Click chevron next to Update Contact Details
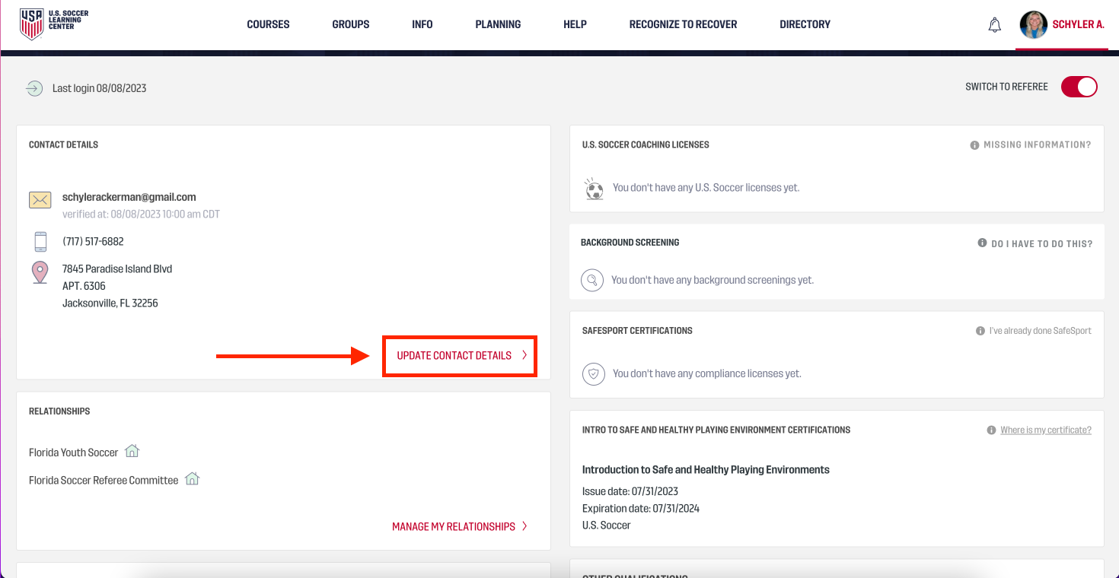Viewport: 1119px width, 578px height. [524, 355]
